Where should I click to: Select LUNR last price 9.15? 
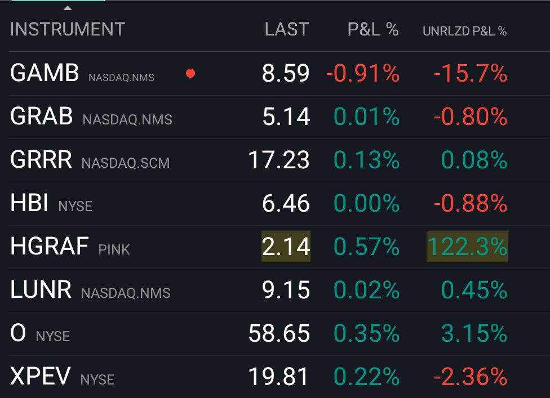tap(286, 290)
